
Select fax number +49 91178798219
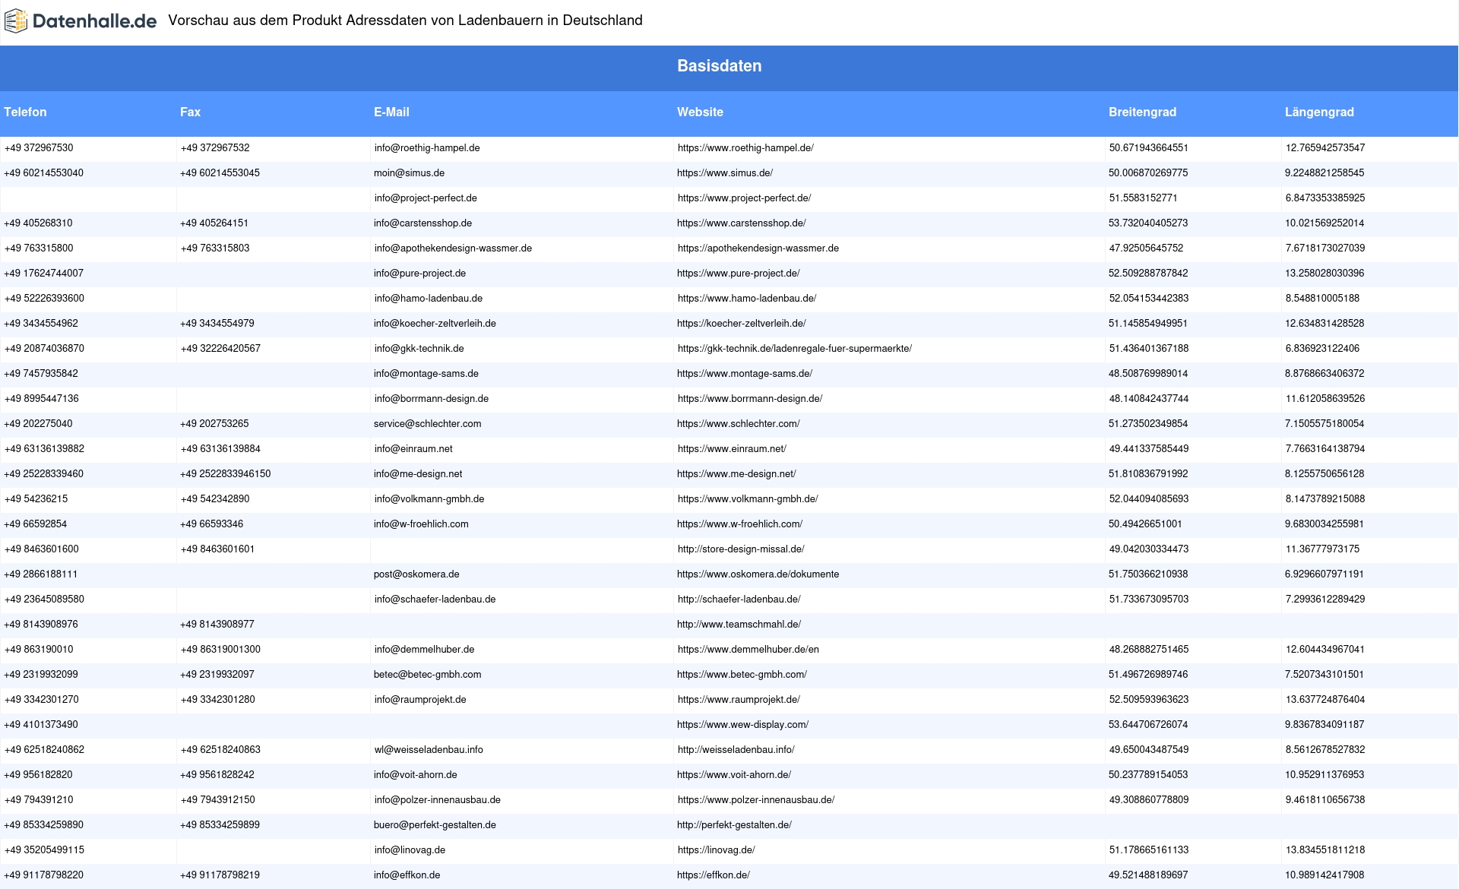220,875
